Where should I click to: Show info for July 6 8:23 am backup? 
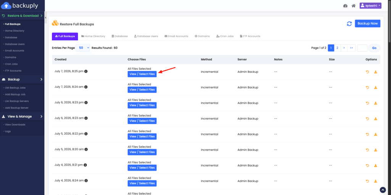tap(86, 118)
